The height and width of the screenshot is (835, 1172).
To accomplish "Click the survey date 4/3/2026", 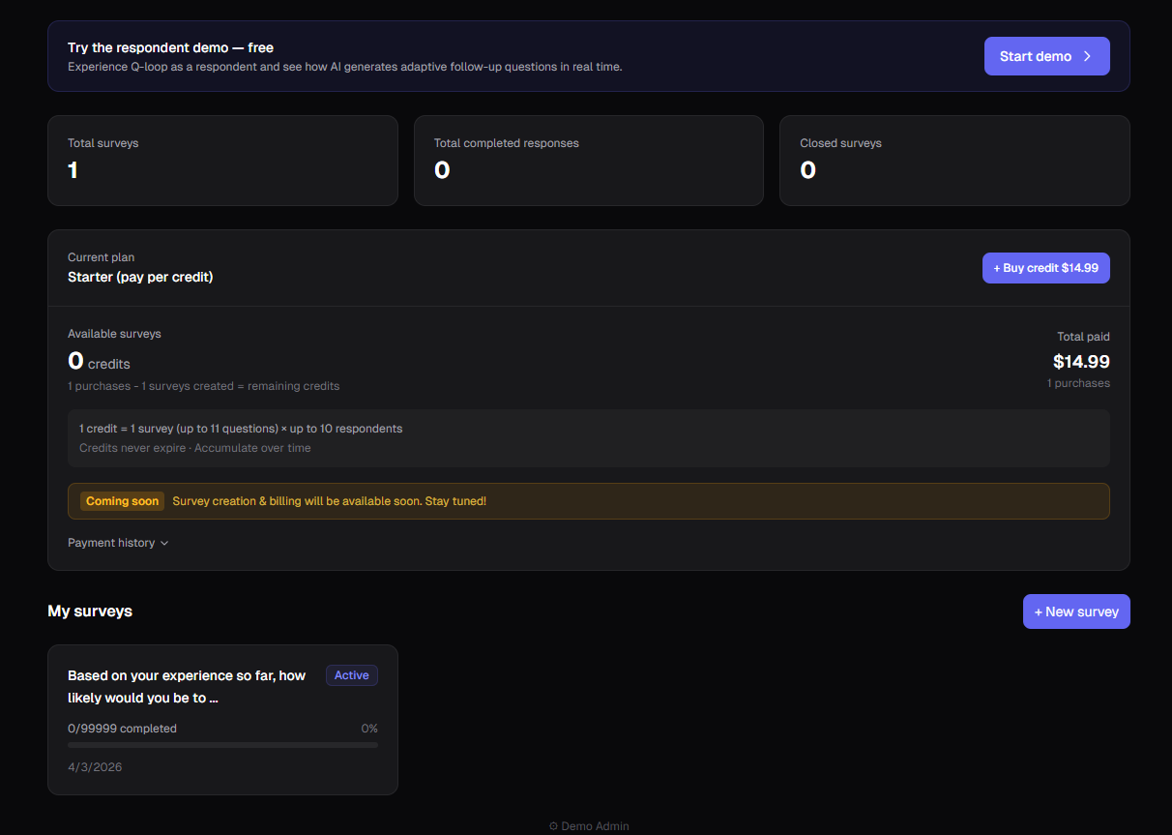I will click(x=95, y=767).
